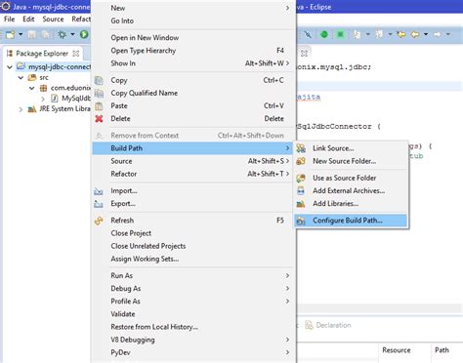The width and height of the screenshot is (463, 363).
Task: Click the Link Source icon
Action: (x=301, y=148)
